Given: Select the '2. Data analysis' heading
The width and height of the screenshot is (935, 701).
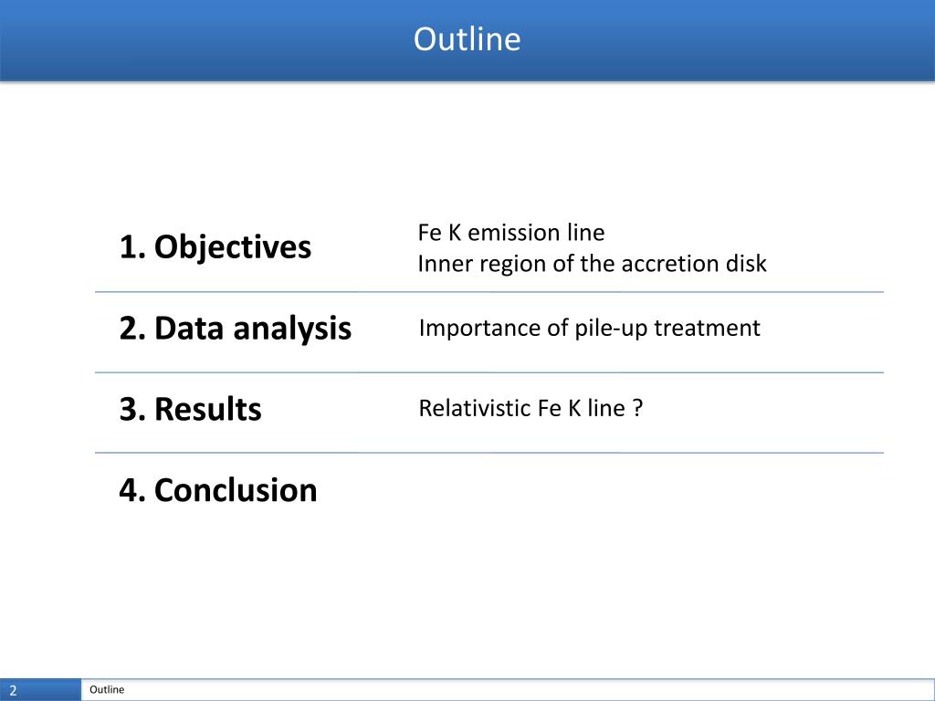Looking at the screenshot, I should coord(236,328).
